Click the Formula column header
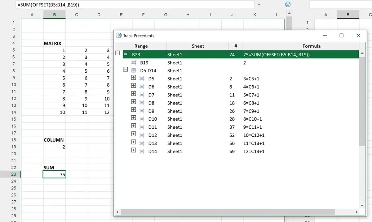The image size is (372, 222). point(312,46)
